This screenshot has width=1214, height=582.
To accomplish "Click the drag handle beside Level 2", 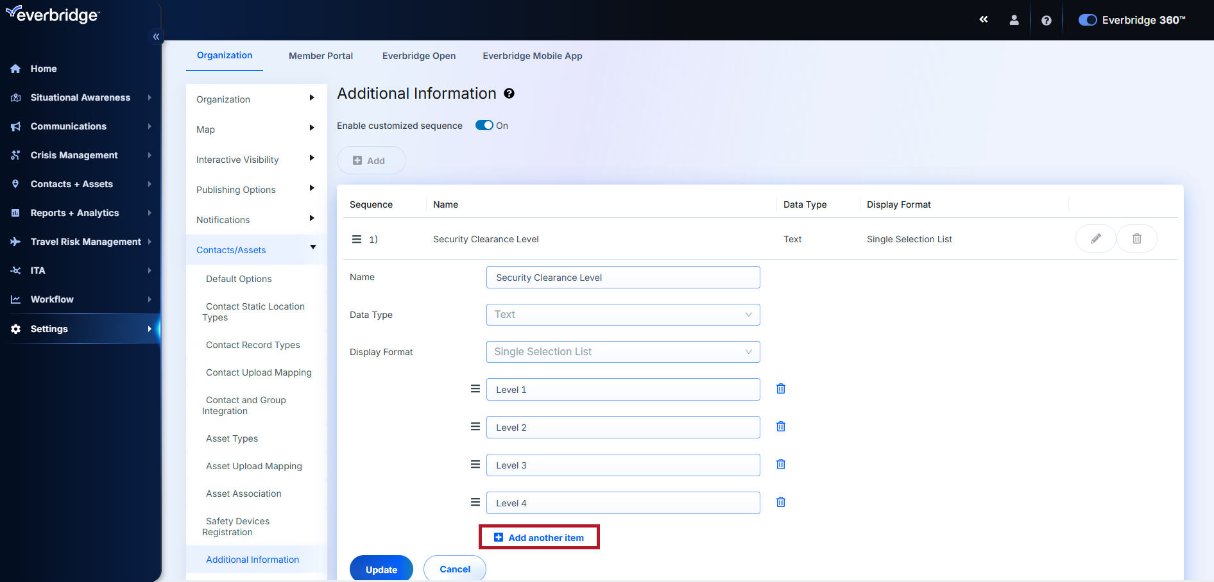I will pos(475,427).
